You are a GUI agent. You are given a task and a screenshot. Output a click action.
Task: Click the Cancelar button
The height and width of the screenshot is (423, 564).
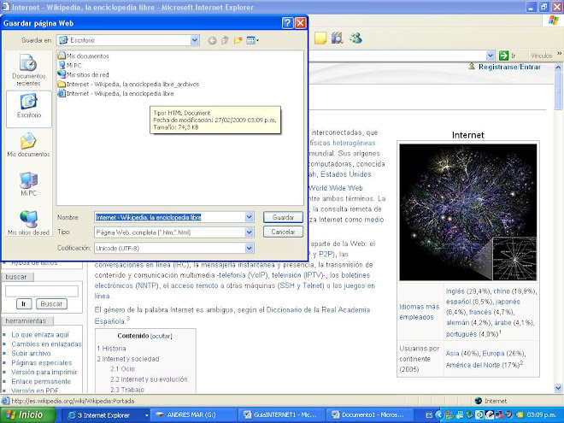click(283, 232)
